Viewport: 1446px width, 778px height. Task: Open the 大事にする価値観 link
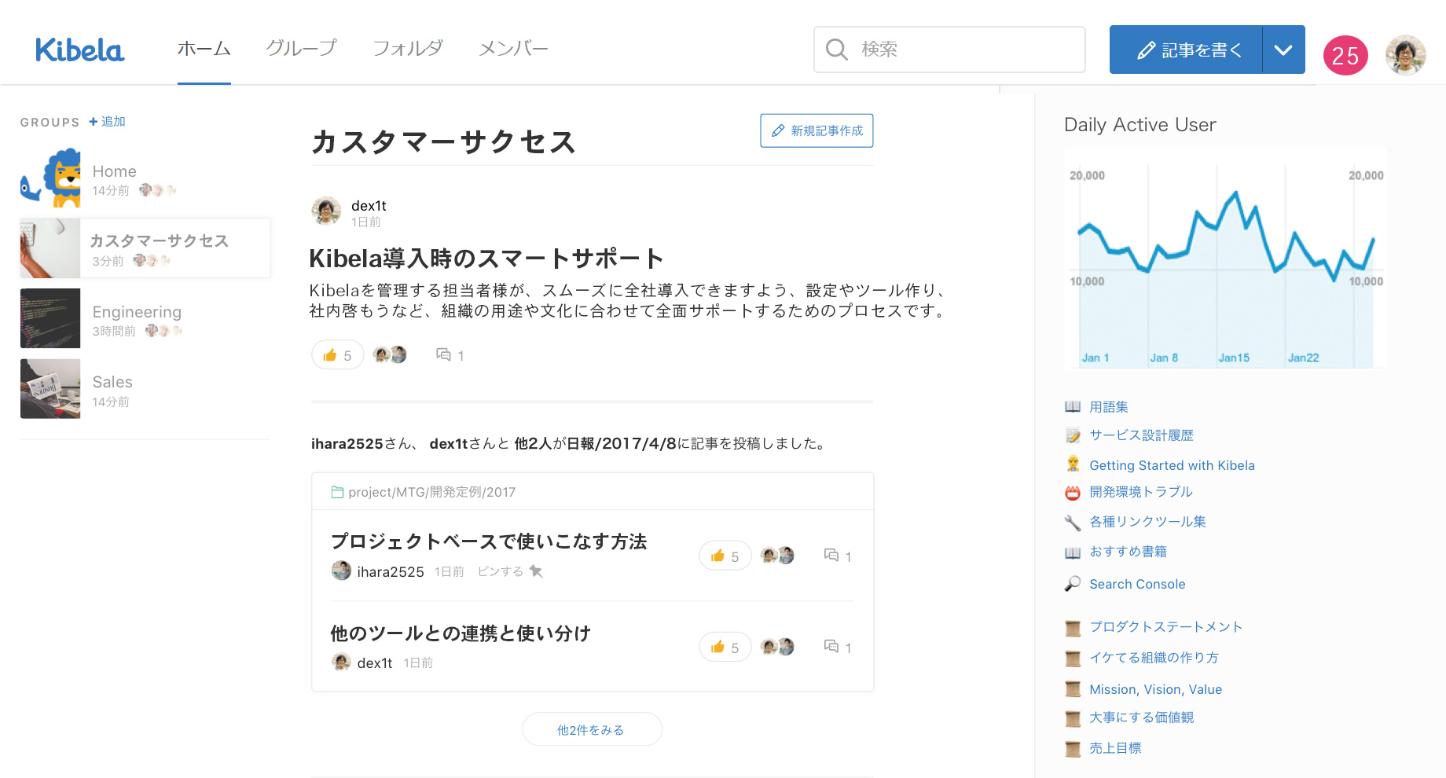[x=1141, y=717]
